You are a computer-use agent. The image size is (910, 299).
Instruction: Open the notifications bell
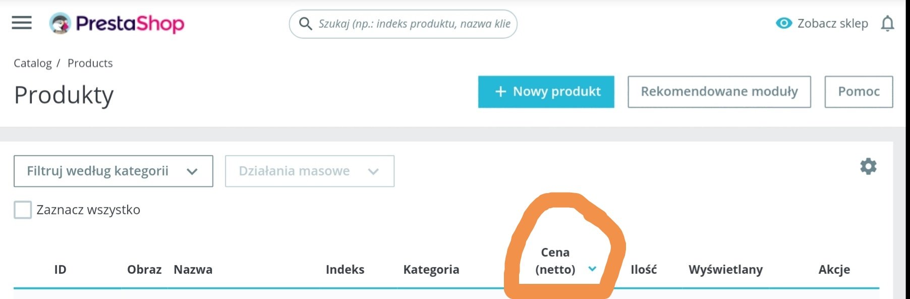(x=887, y=24)
